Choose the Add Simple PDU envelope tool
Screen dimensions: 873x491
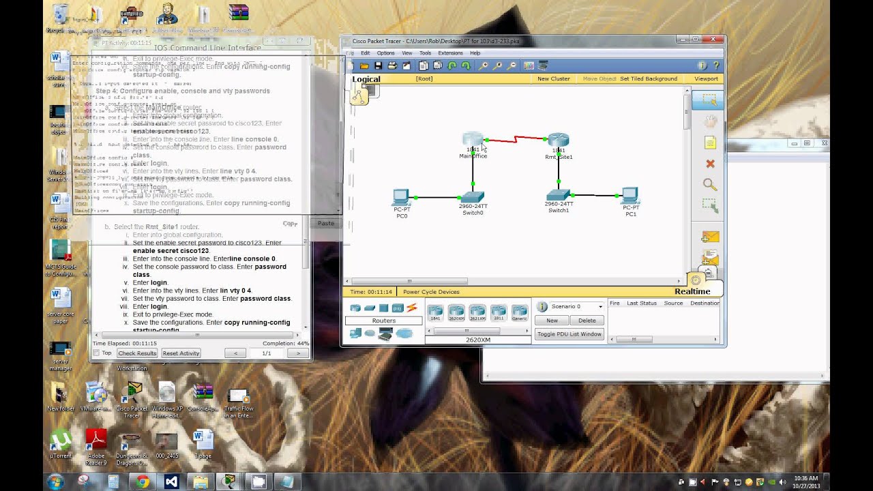[x=709, y=237]
